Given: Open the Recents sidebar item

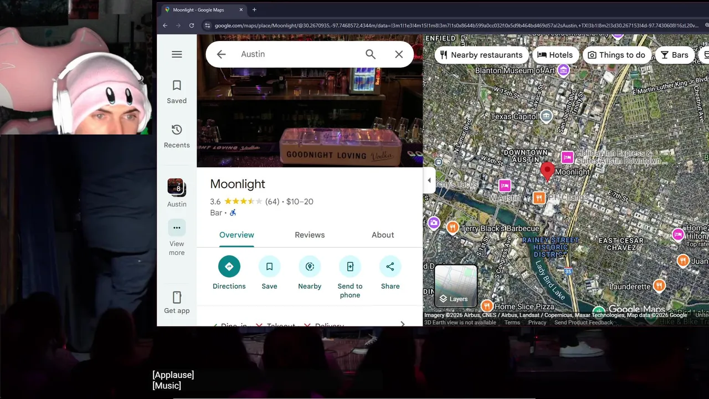Looking at the screenshot, I should (x=177, y=136).
